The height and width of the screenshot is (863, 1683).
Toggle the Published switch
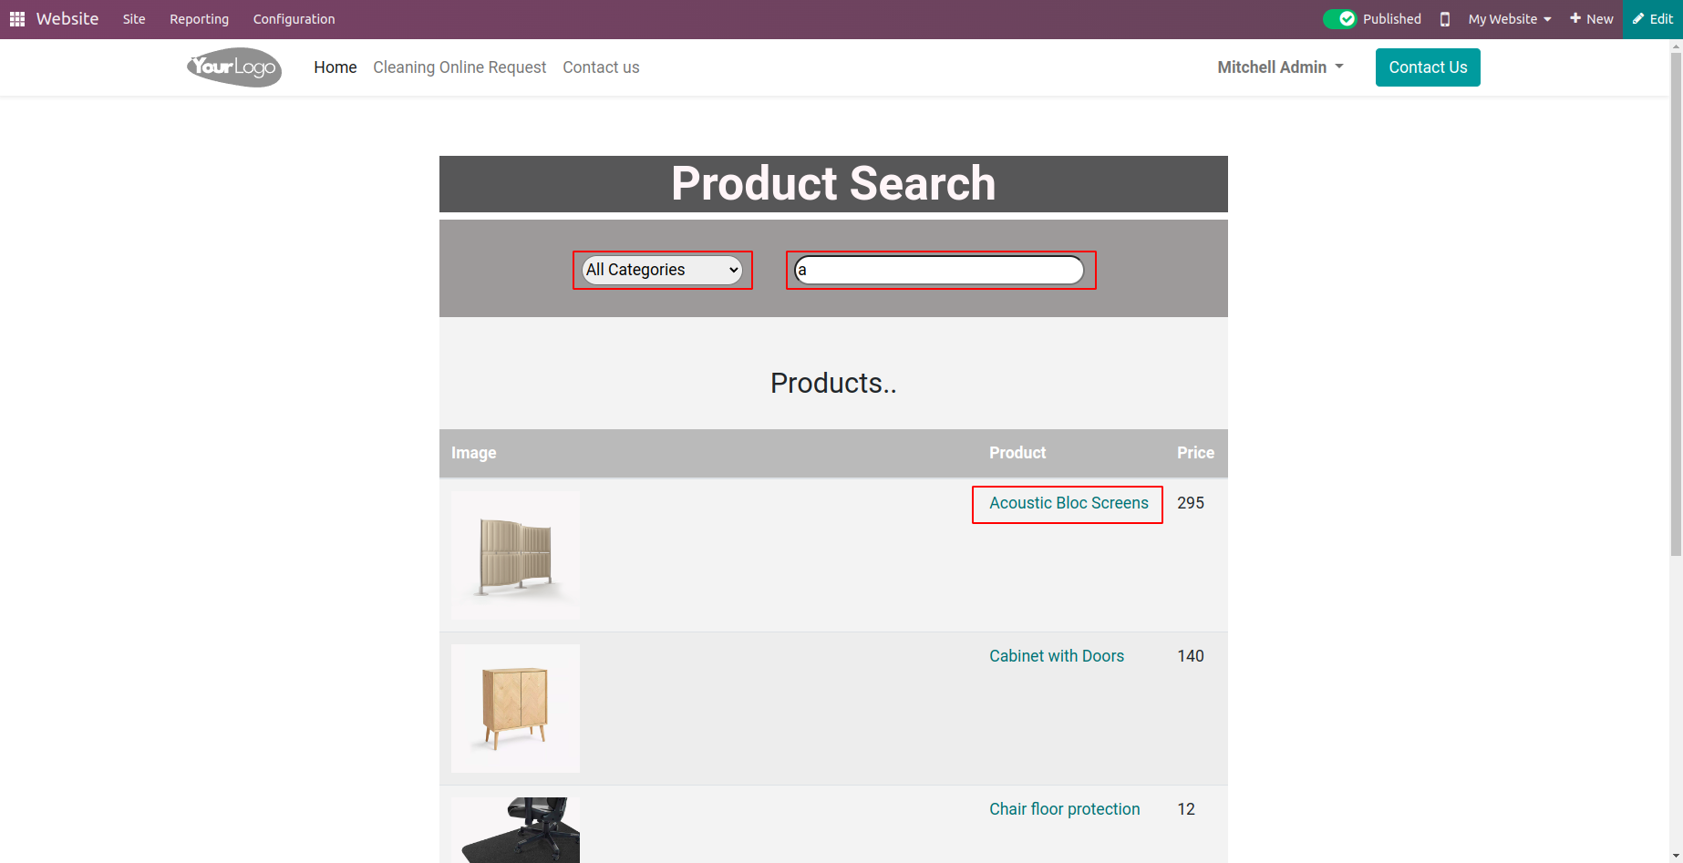1340,19
